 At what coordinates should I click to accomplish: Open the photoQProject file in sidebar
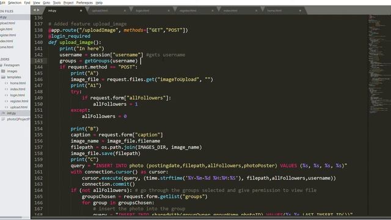pyautogui.click(x=18, y=119)
